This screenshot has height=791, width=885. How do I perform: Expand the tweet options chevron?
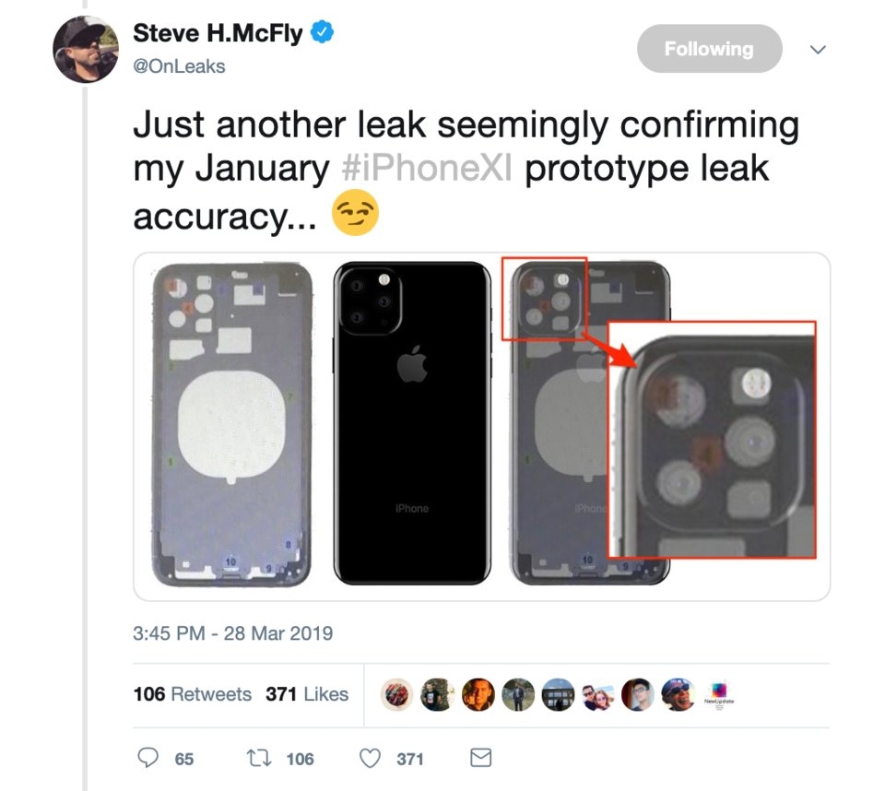point(817,50)
